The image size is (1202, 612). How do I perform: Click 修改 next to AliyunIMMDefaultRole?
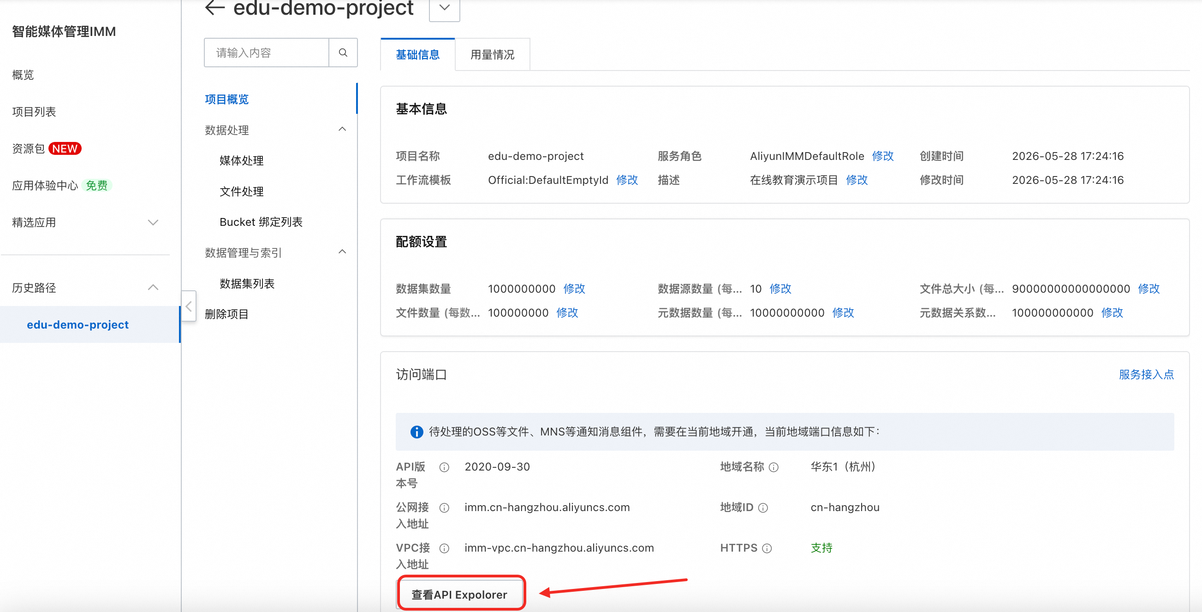[882, 156]
